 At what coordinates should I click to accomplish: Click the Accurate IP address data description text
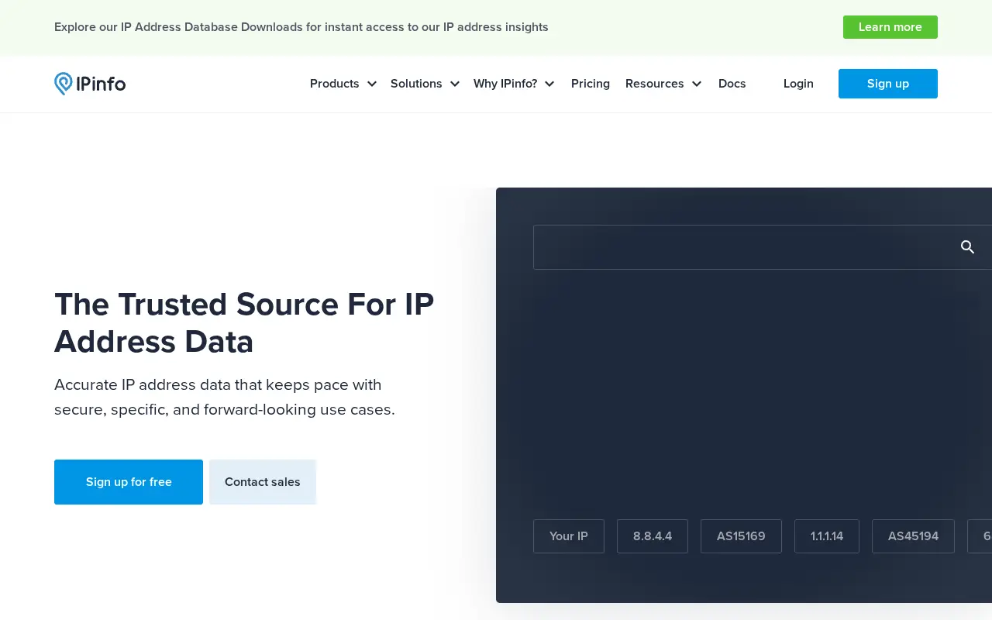pyautogui.click(x=225, y=397)
